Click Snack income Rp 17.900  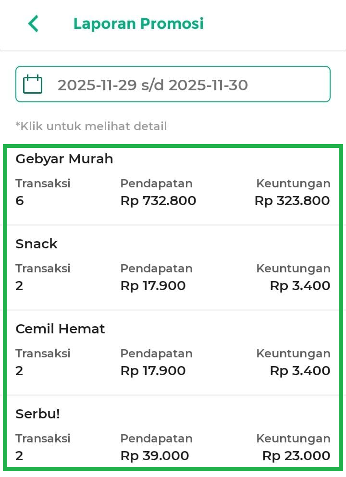click(x=153, y=286)
